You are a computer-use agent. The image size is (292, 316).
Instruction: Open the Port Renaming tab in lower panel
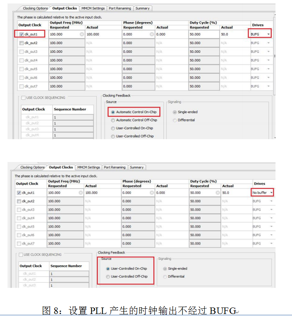(x=115, y=167)
